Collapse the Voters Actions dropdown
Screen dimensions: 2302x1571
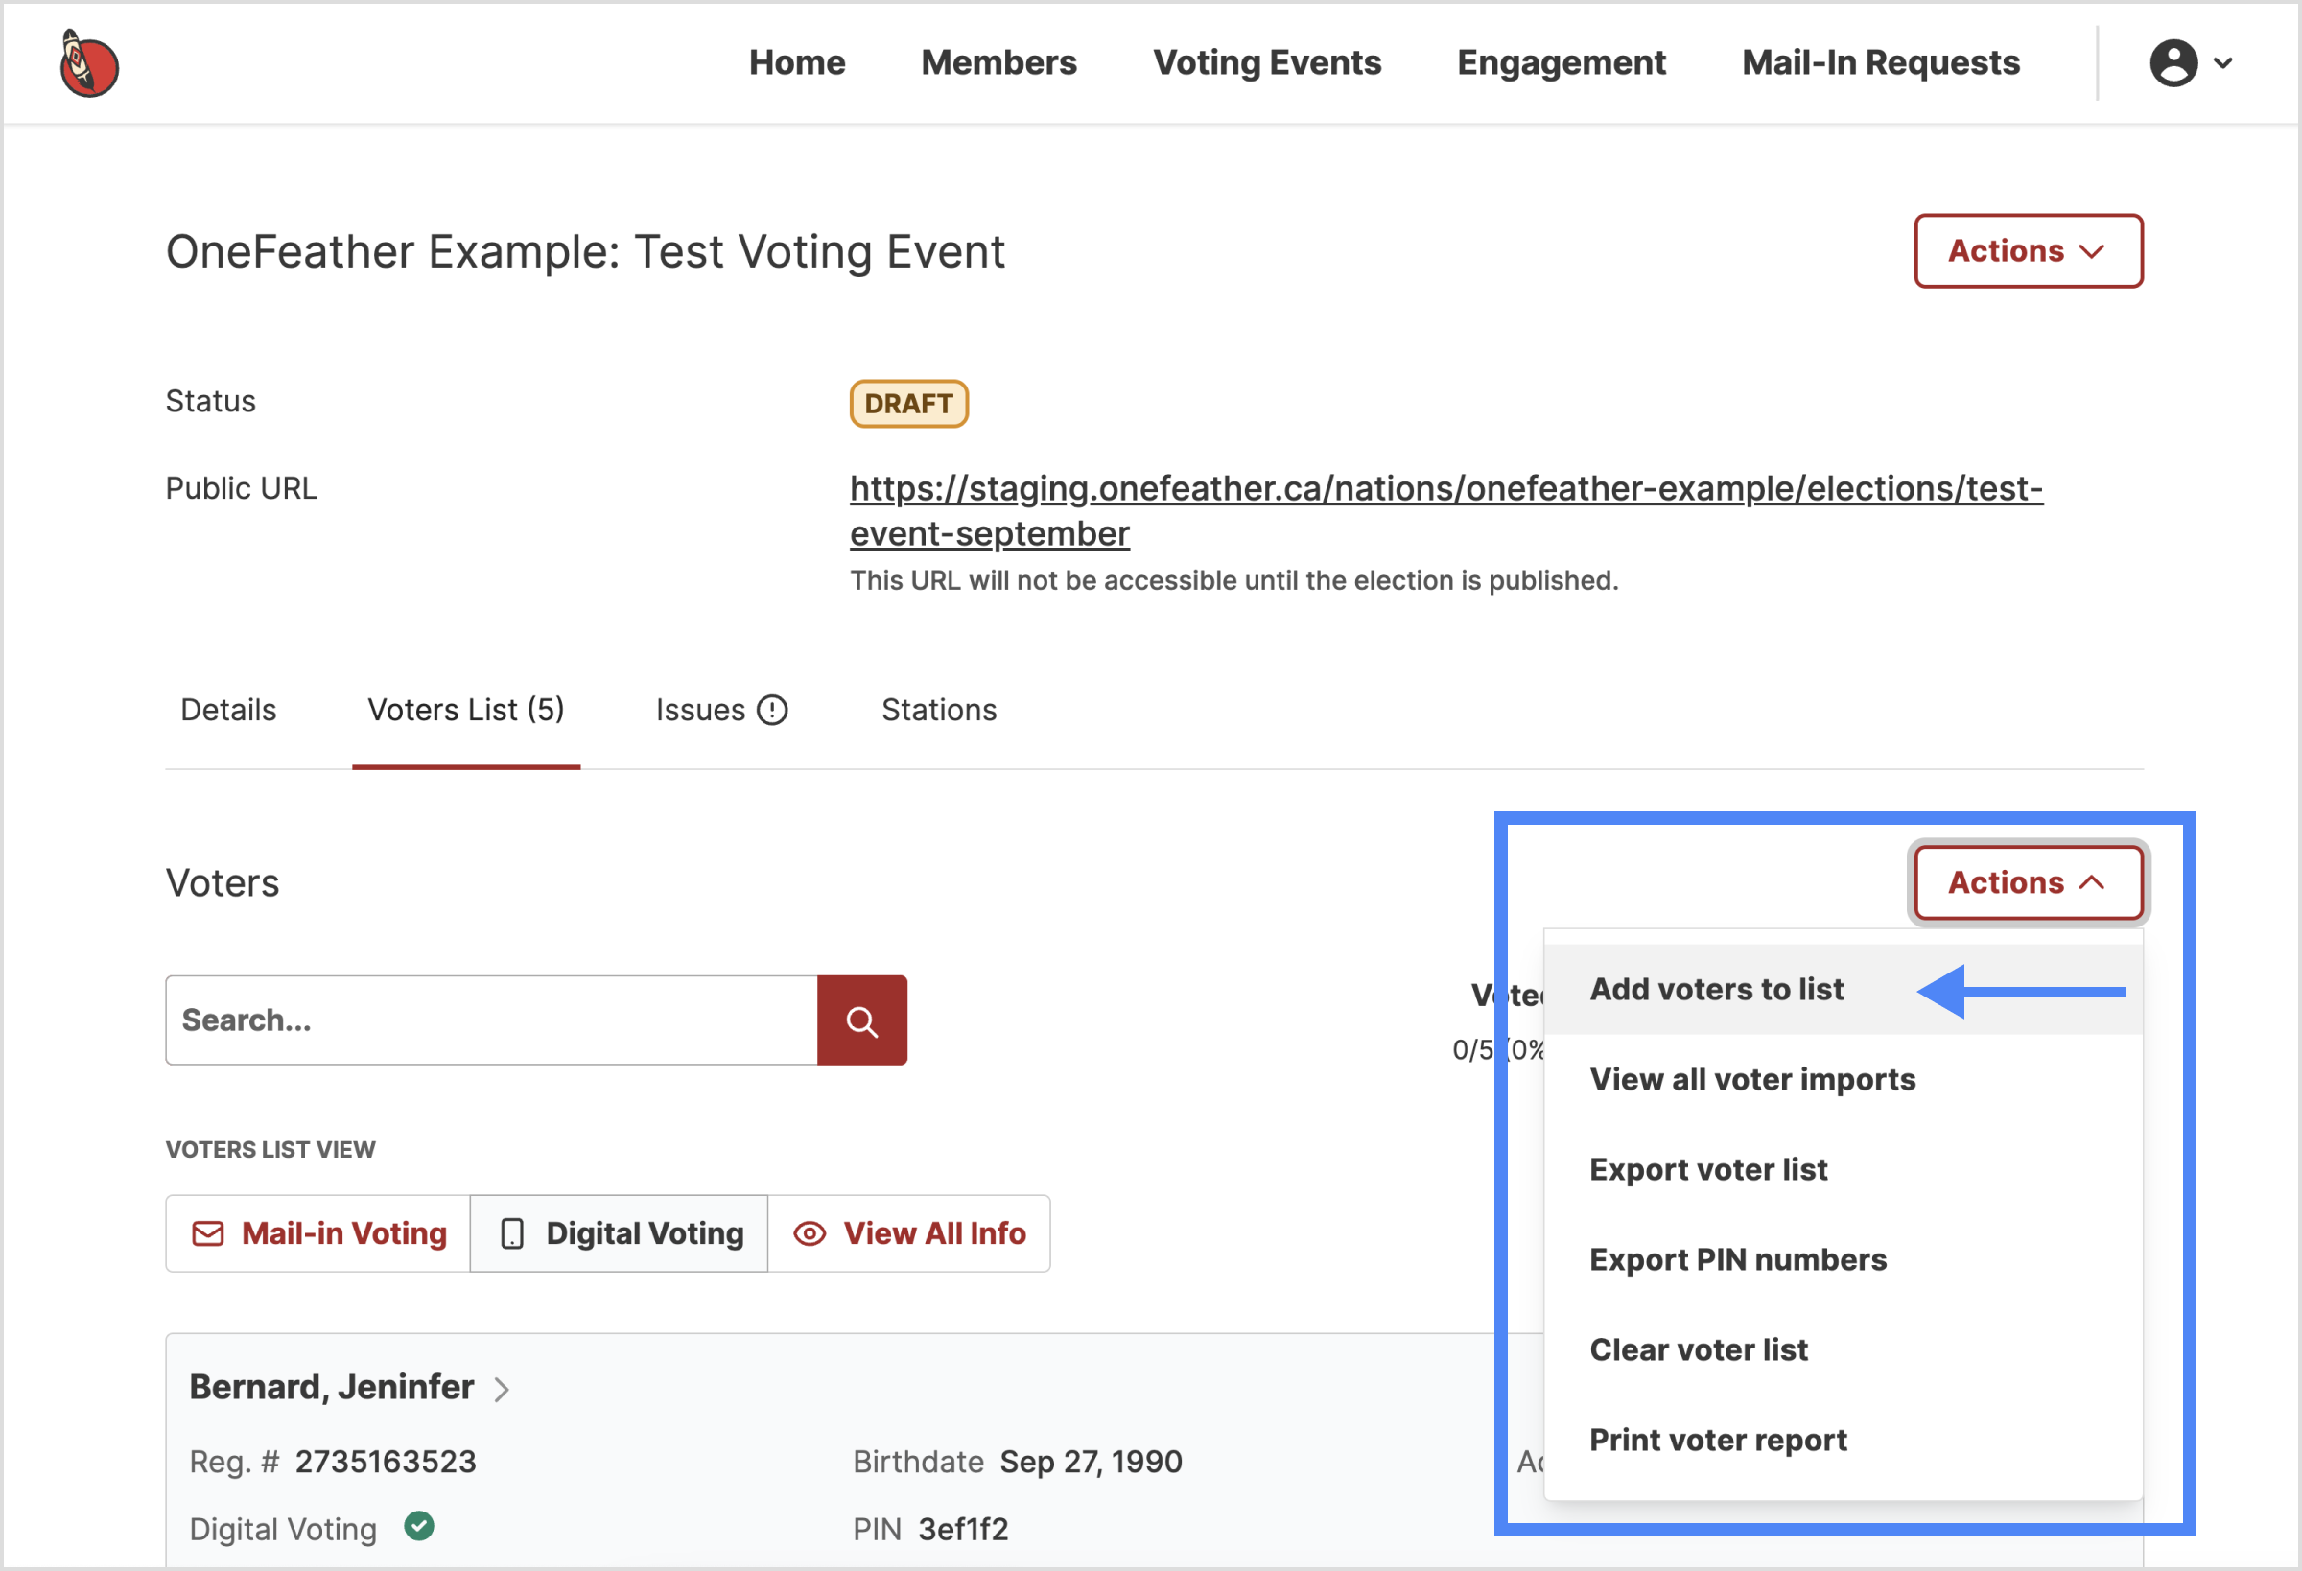(x=2028, y=882)
